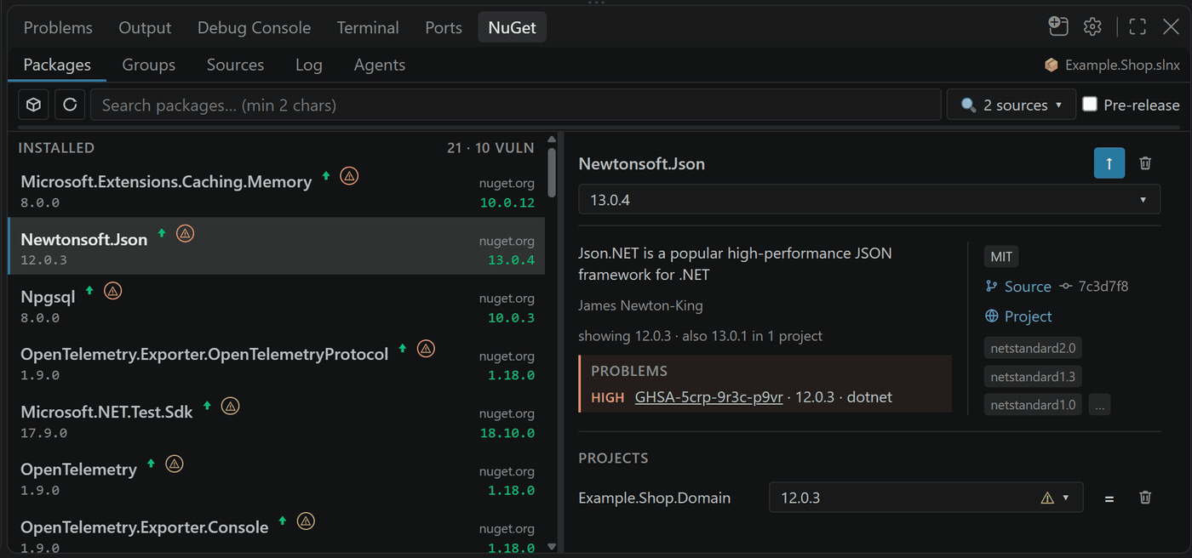Click green update arrow on OpenTelemetry.Exporter.Console row
Viewport: 1192px width, 558px height.
click(282, 521)
